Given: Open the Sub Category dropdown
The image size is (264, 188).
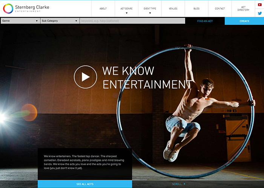Looking at the screenshot, I should tap(60, 21).
